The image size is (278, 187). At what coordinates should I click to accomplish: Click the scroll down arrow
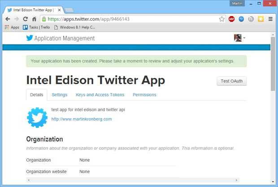tap(273, 182)
